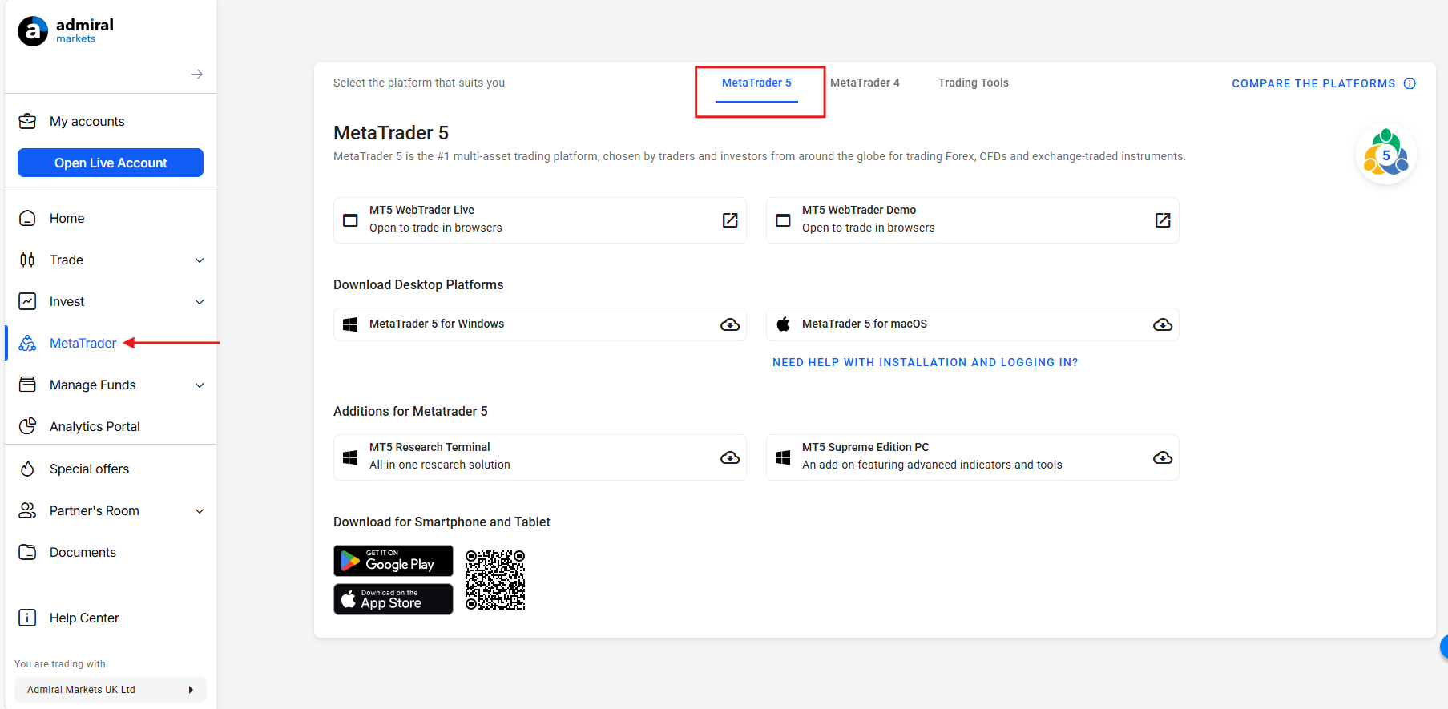Viewport: 1448px width, 709px height.
Task: Download MT5 Supreme Edition PC cloud icon
Action: click(1163, 457)
